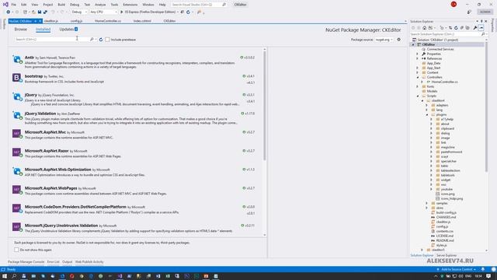
Task: Enable Include prerelease checkbox
Action: coord(107,40)
